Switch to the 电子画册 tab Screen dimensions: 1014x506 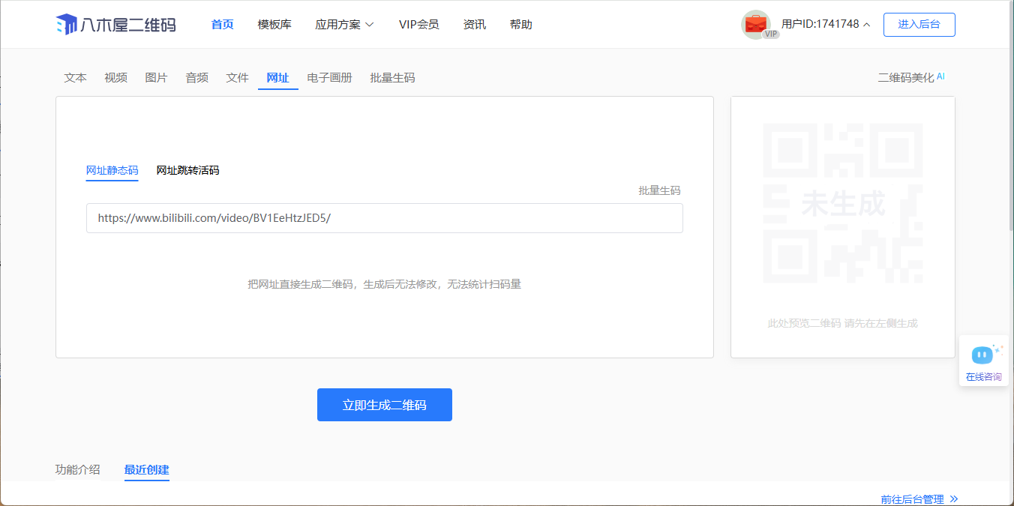point(329,78)
